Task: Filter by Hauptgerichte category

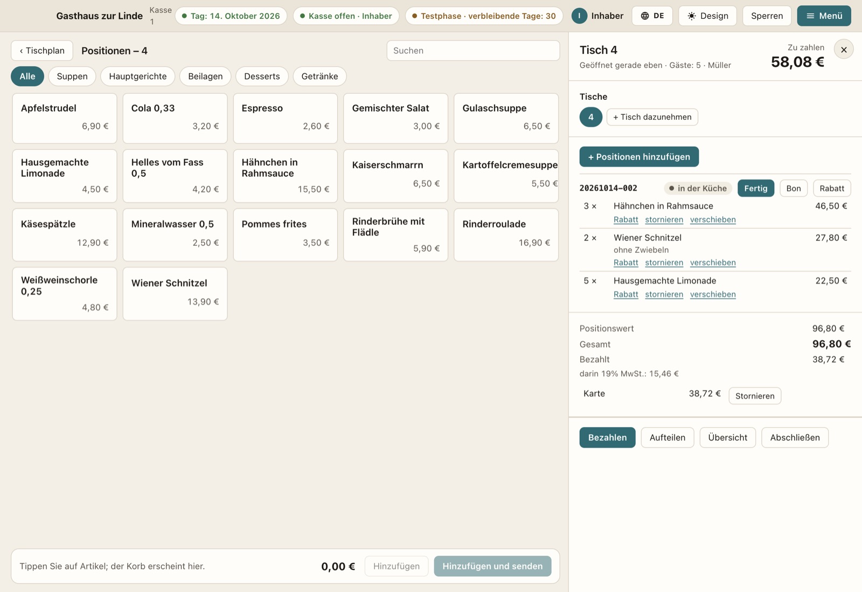Action: tap(138, 76)
